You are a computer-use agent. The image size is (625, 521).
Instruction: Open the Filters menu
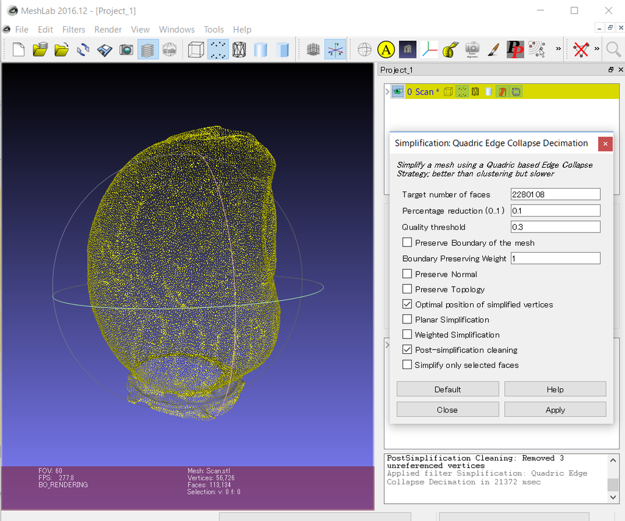(x=74, y=29)
